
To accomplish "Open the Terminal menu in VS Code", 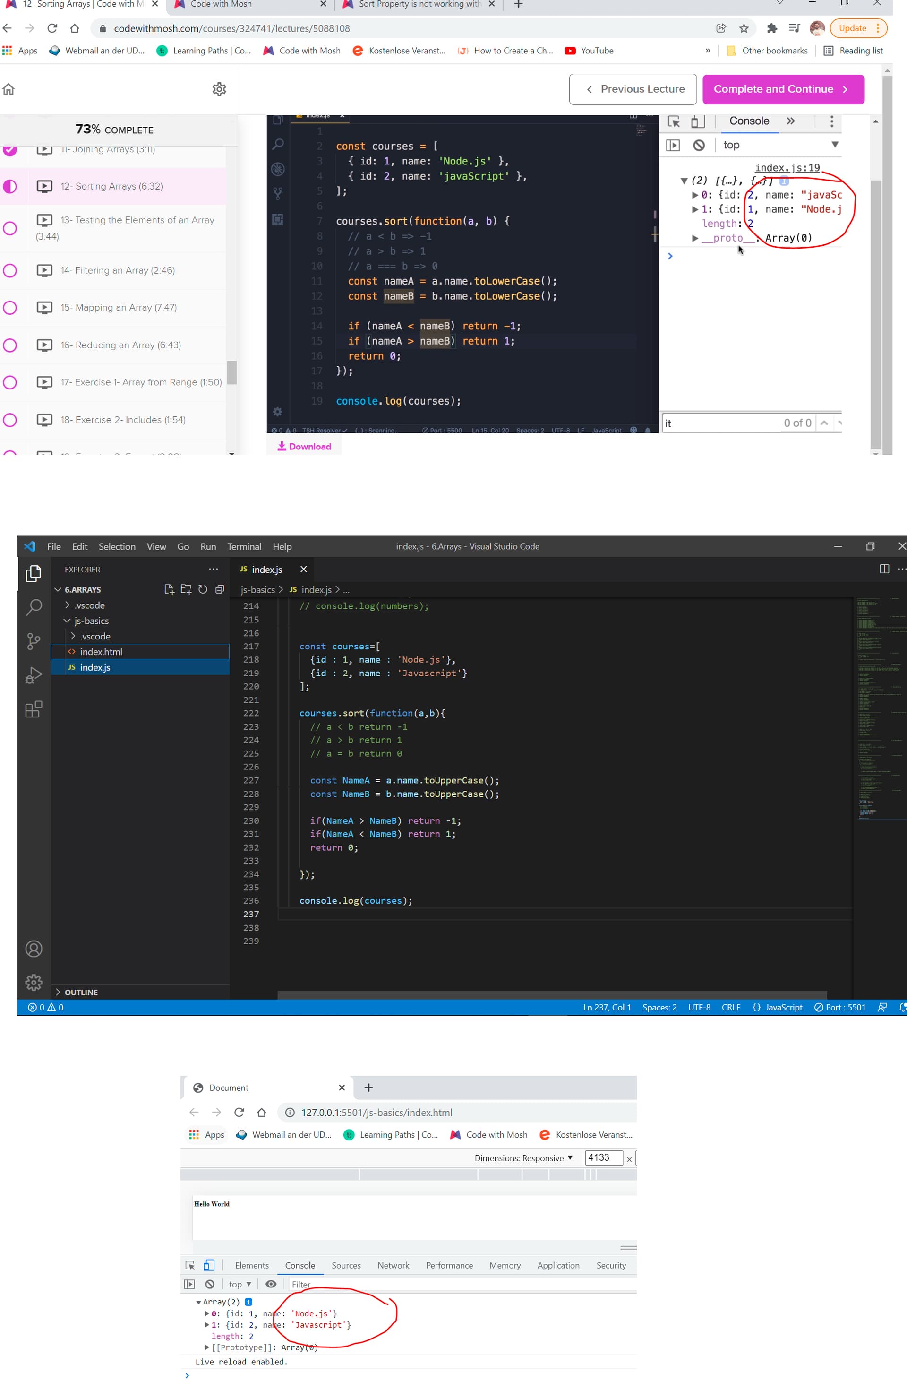I will [244, 546].
